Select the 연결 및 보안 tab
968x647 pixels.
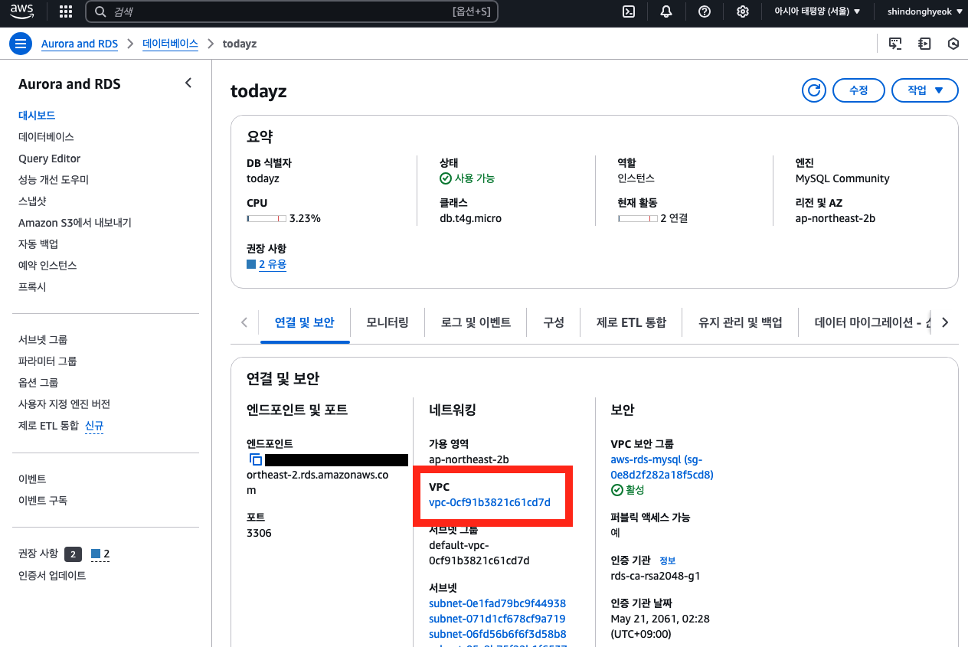point(305,322)
